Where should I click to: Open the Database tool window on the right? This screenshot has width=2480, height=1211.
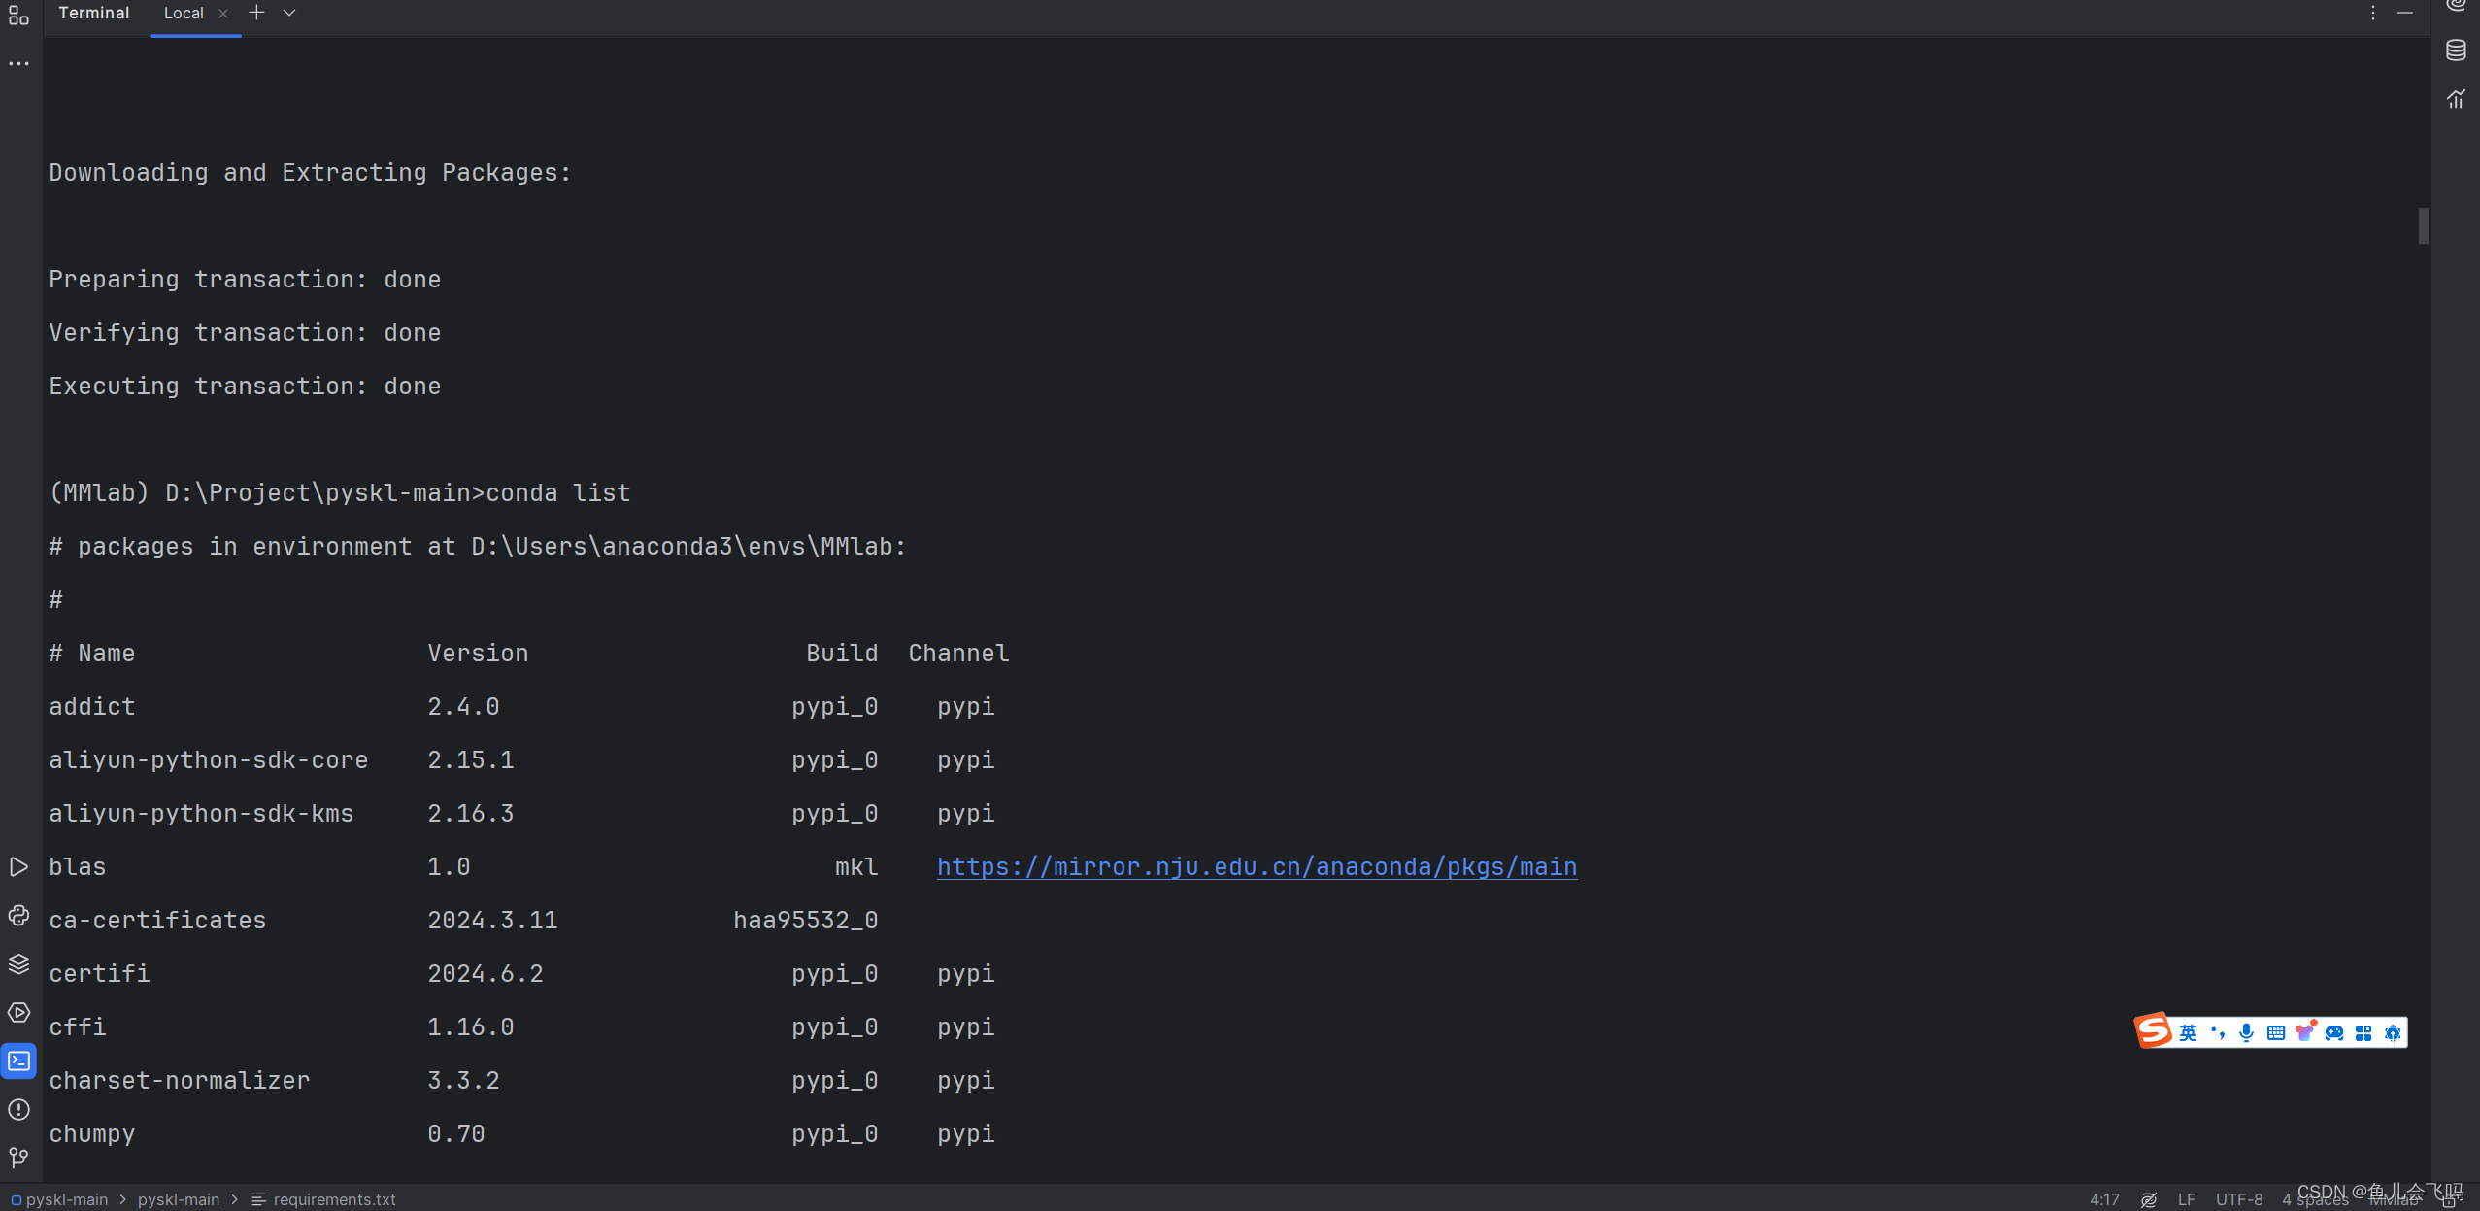[2458, 49]
